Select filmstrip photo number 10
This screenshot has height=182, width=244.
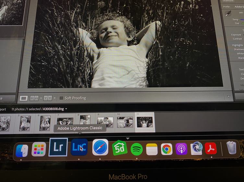coord(125,122)
